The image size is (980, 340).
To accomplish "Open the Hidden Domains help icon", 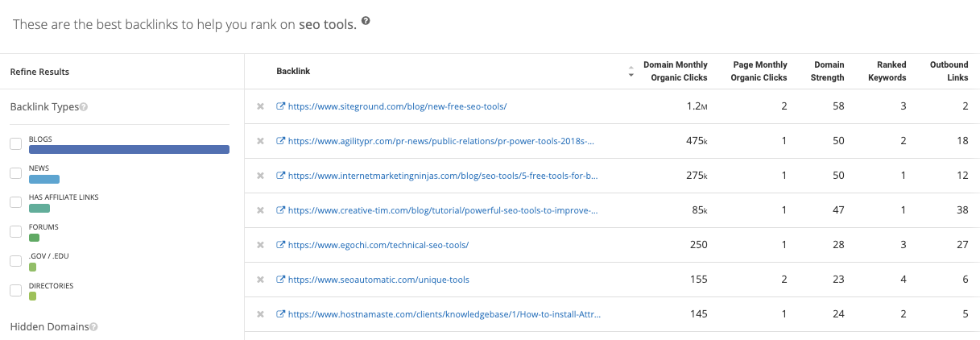I will point(94,327).
